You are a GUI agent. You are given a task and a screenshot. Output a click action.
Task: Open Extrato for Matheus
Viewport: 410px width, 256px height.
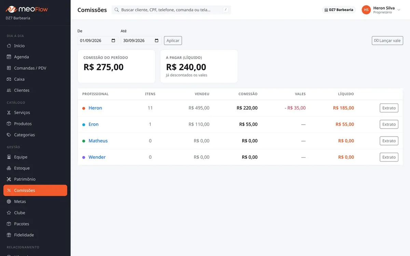click(x=389, y=141)
